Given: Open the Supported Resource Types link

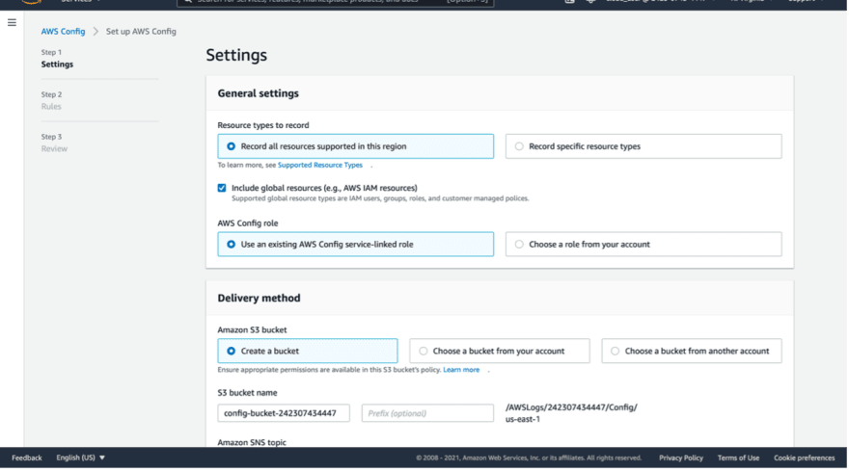Looking at the screenshot, I should pyautogui.click(x=320, y=165).
